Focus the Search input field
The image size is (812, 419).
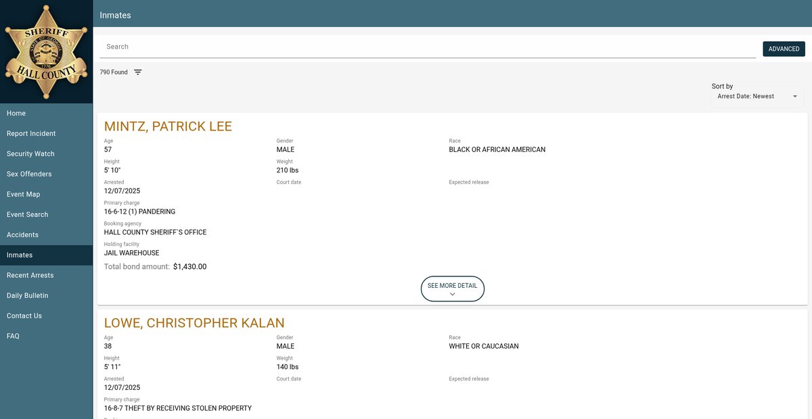coord(428,47)
